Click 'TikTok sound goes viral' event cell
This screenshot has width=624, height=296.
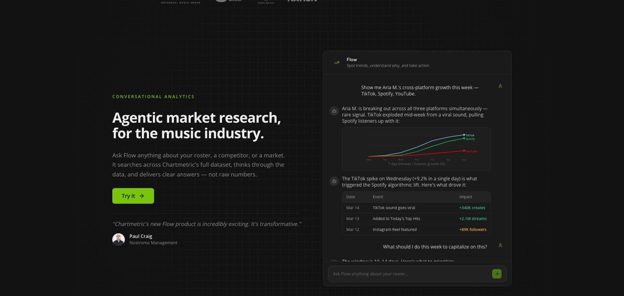click(394, 208)
